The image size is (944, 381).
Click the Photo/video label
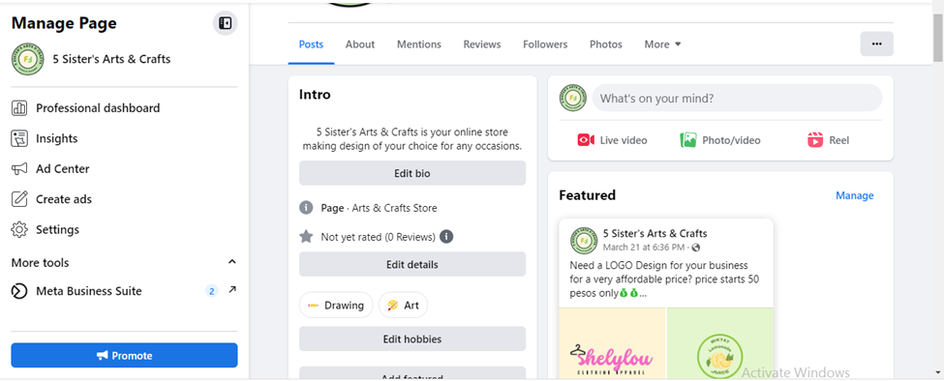[732, 140]
